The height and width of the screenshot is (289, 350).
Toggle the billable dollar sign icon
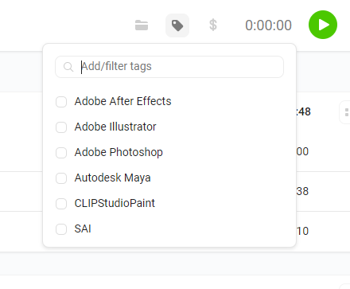pyautogui.click(x=213, y=25)
